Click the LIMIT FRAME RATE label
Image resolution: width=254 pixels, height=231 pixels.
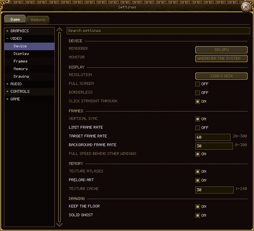point(86,127)
